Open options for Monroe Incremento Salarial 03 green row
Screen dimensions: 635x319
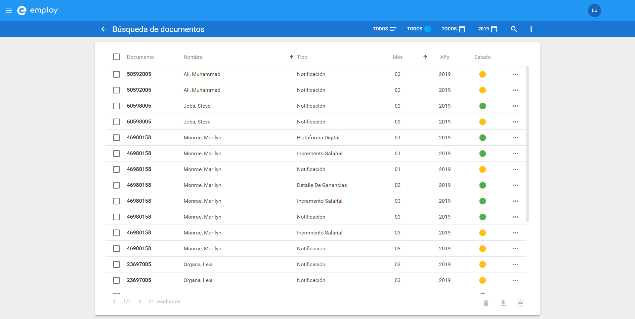click(515, 201)
